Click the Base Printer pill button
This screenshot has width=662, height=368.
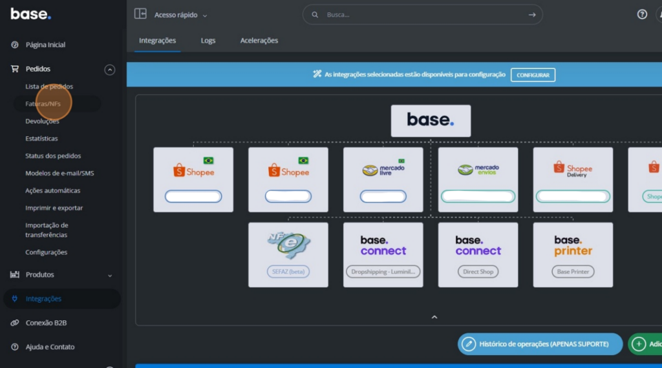(x=573, y=271)
